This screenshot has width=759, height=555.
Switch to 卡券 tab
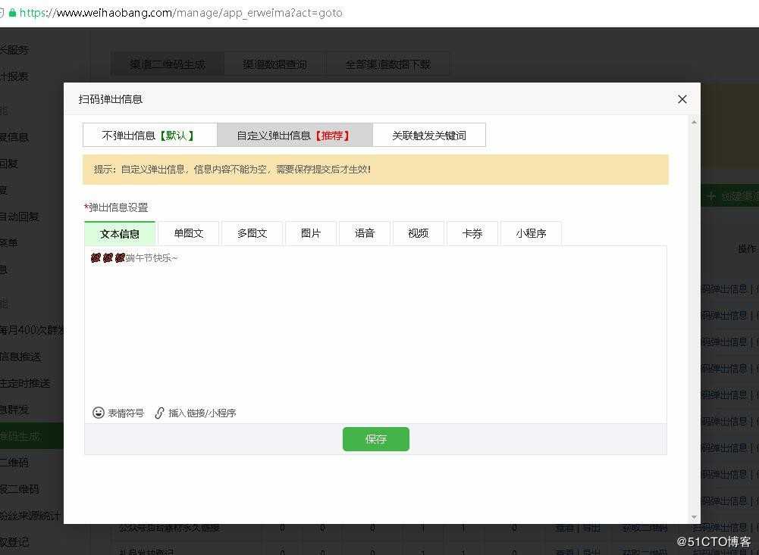[x=472, y=233]
